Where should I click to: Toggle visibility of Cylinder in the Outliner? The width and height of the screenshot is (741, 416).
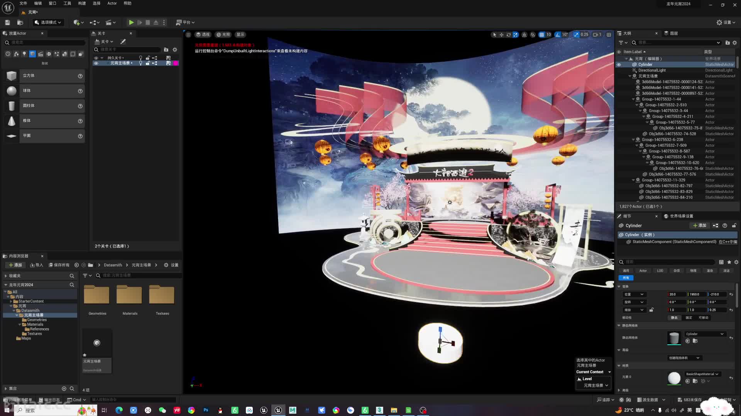click(x=619, y=65)
